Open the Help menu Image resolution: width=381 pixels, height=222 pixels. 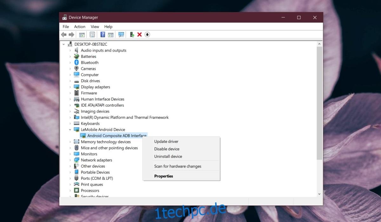(108, 27)
